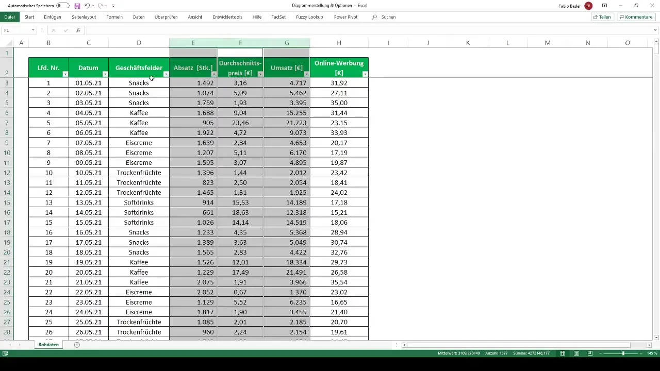Click the zoom out minus button
Image resolution: width=660 pixels, height=371 pixels.
(x=600, y=353)
